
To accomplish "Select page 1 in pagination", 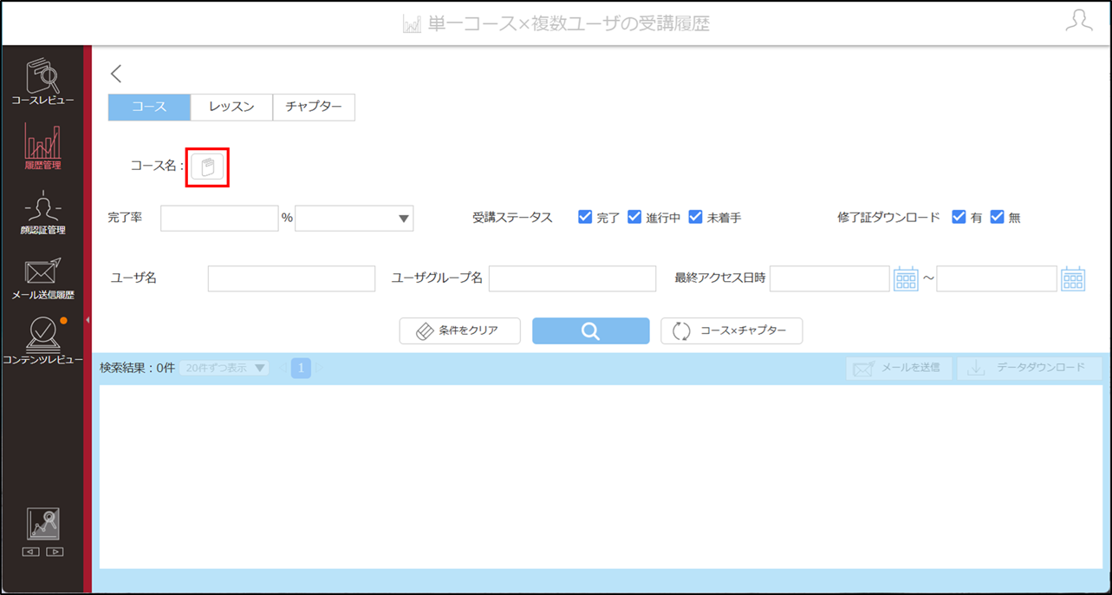I will tap(301, 368).
